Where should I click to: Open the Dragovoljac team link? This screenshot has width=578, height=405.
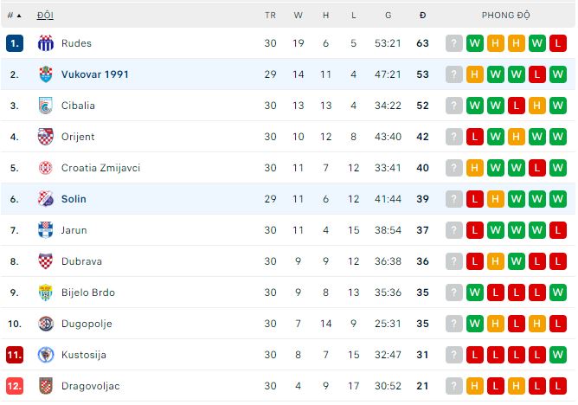click(90, 386)
